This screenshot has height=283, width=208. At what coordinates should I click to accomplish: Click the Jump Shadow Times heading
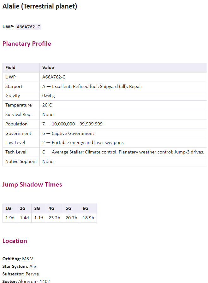(32, 184)
